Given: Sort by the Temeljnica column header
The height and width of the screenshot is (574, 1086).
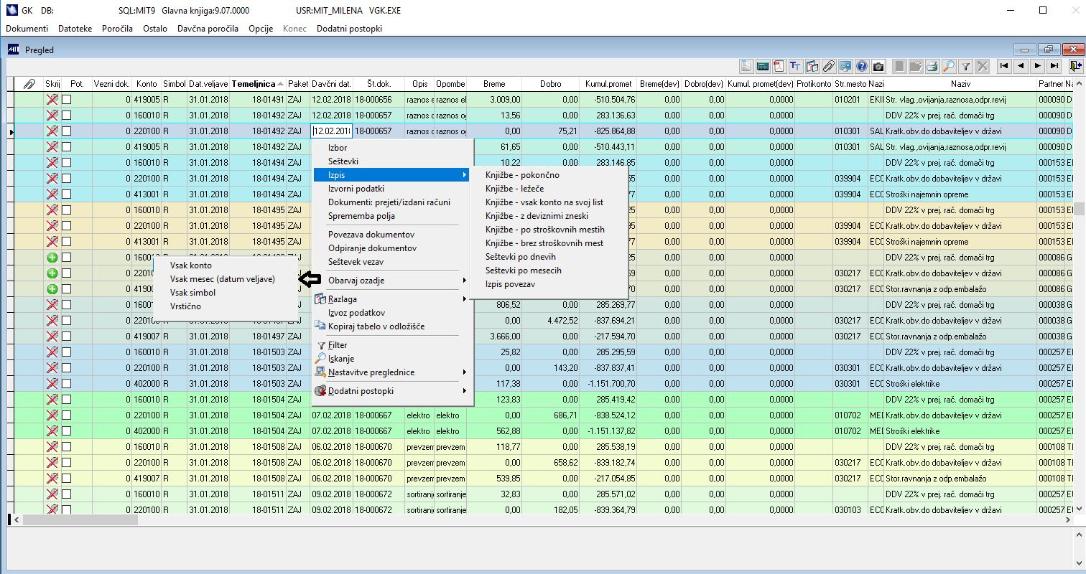Looking at the screenshot, I should click(x=254, y=84).
